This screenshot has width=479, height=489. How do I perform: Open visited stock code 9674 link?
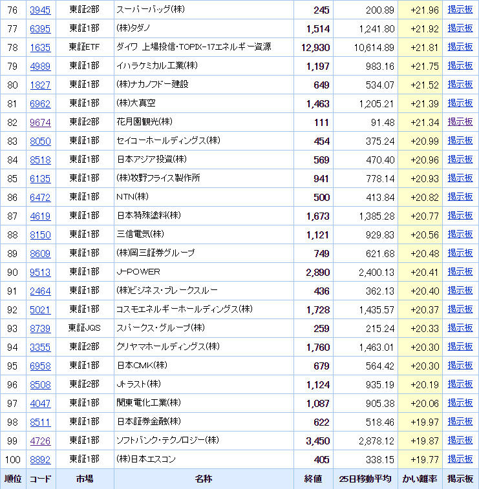pos(40,122)
